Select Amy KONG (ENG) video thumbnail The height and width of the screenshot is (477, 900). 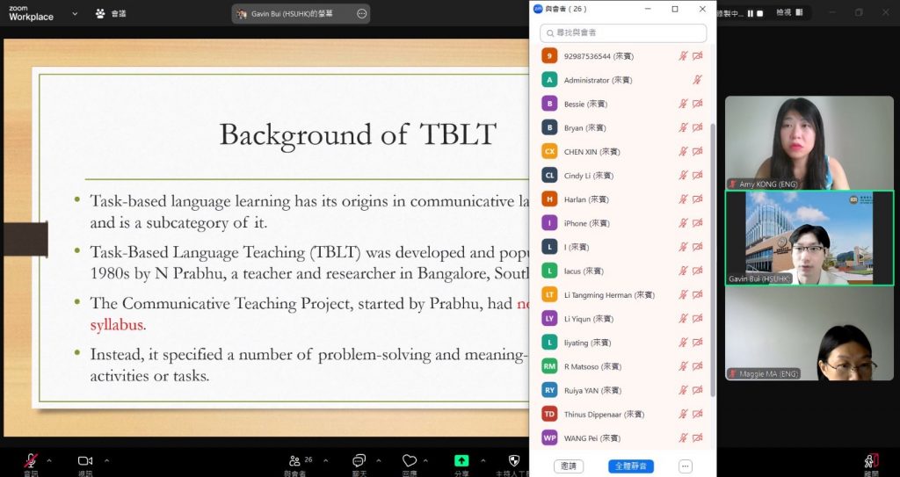809,143
